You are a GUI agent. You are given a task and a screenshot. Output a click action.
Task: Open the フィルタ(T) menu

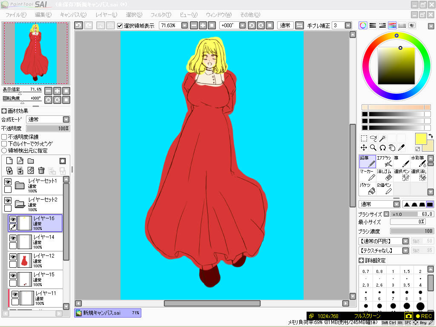[x=161, y=15]
